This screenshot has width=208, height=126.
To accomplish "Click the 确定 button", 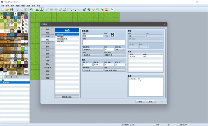I will 140,102.
